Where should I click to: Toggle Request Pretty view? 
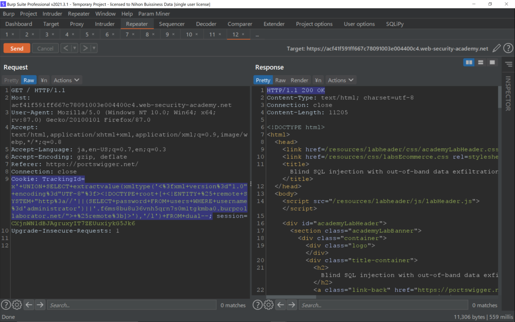[12, 80]
